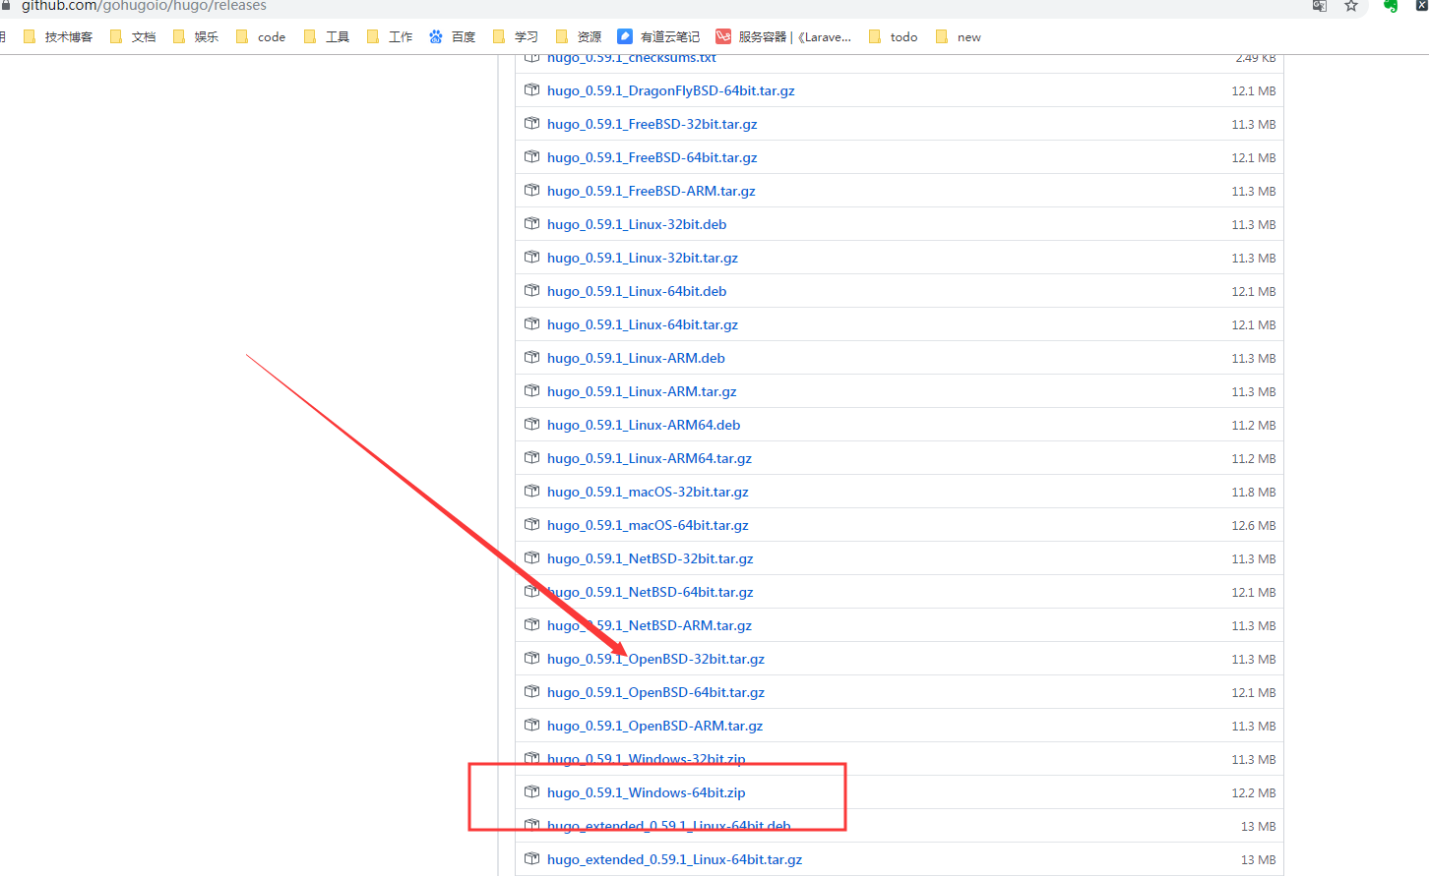Click 13 MB in the extended Linux-64bit.tar.gz row

click(x=1259, y=859)
